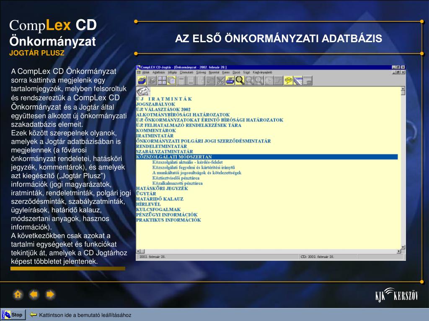Open the Adatbázis menu
Image resolution: width=429 pixels, height=321 pixels.
pyautogui.click(x=159, y=72)
